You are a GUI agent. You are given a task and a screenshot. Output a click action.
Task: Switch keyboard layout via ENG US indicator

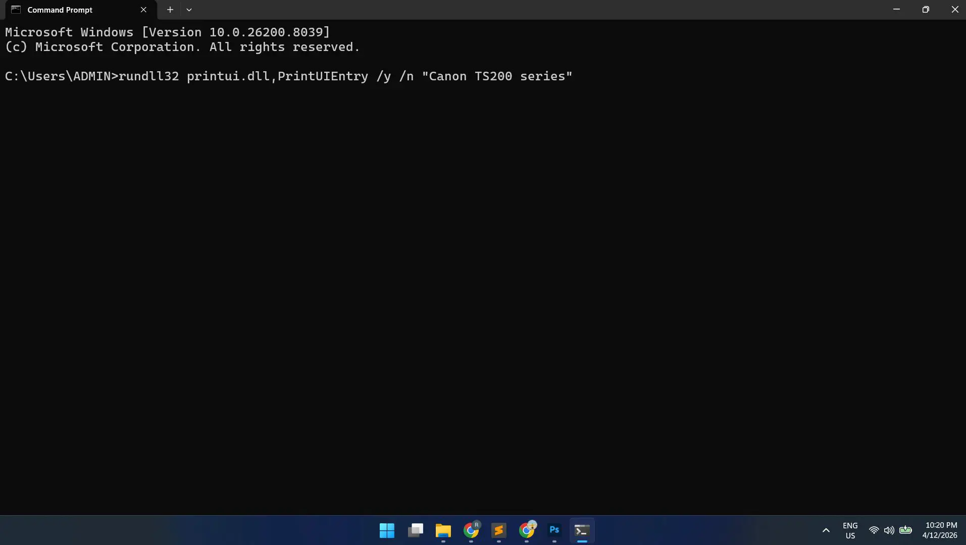(850, 530)
